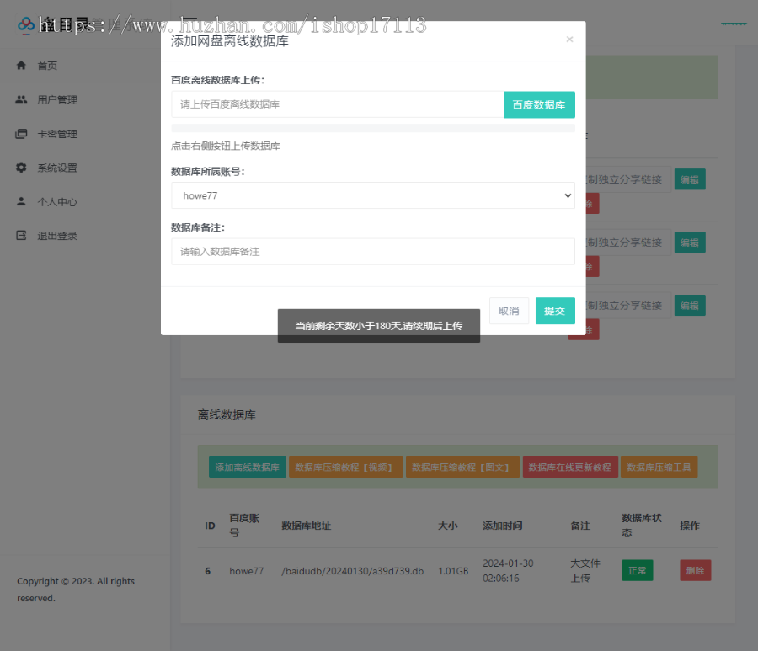Image resolution: width=758 pixels, height=651 pixels.
Task: Click the toast message about 180天
Action: pos(378,326)
